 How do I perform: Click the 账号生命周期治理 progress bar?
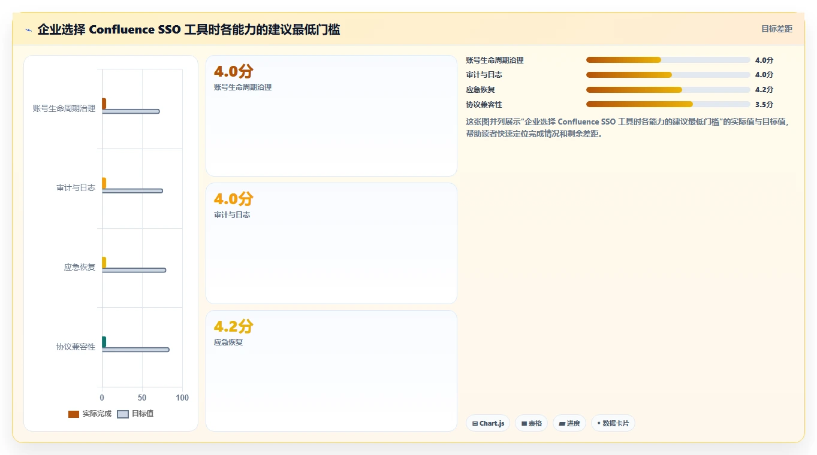point(668,60)
